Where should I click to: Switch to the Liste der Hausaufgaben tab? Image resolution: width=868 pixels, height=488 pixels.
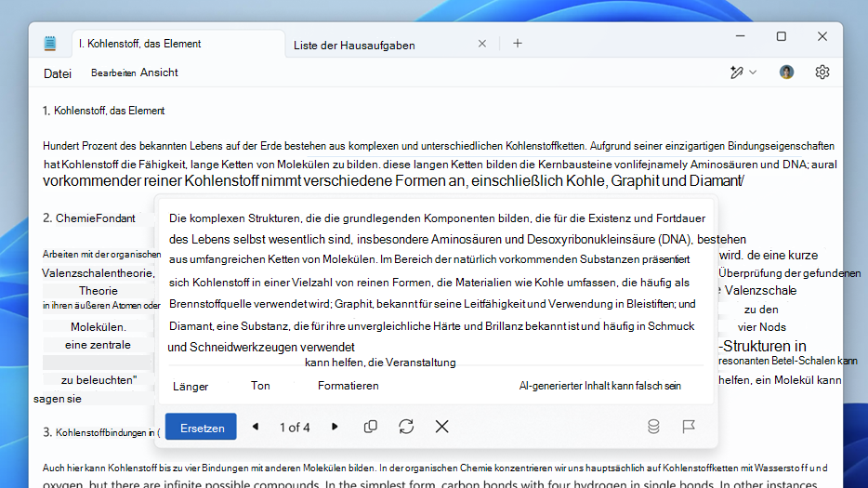click(x=354, y=46)
